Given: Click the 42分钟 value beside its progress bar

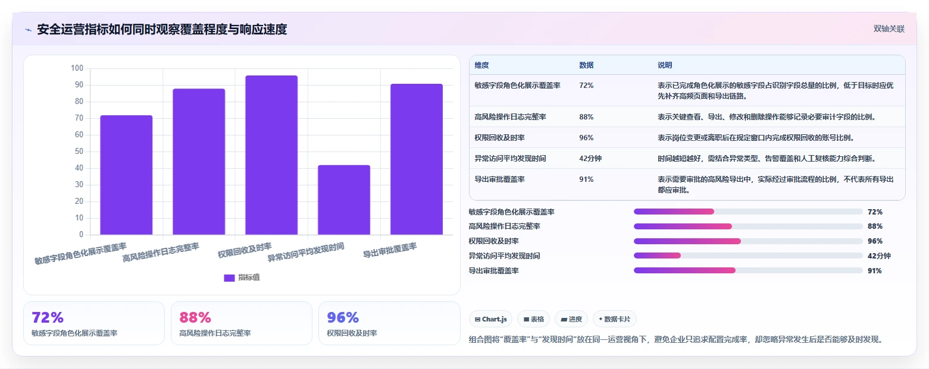Looking at the screenshot, I should (x=879, y=256).
